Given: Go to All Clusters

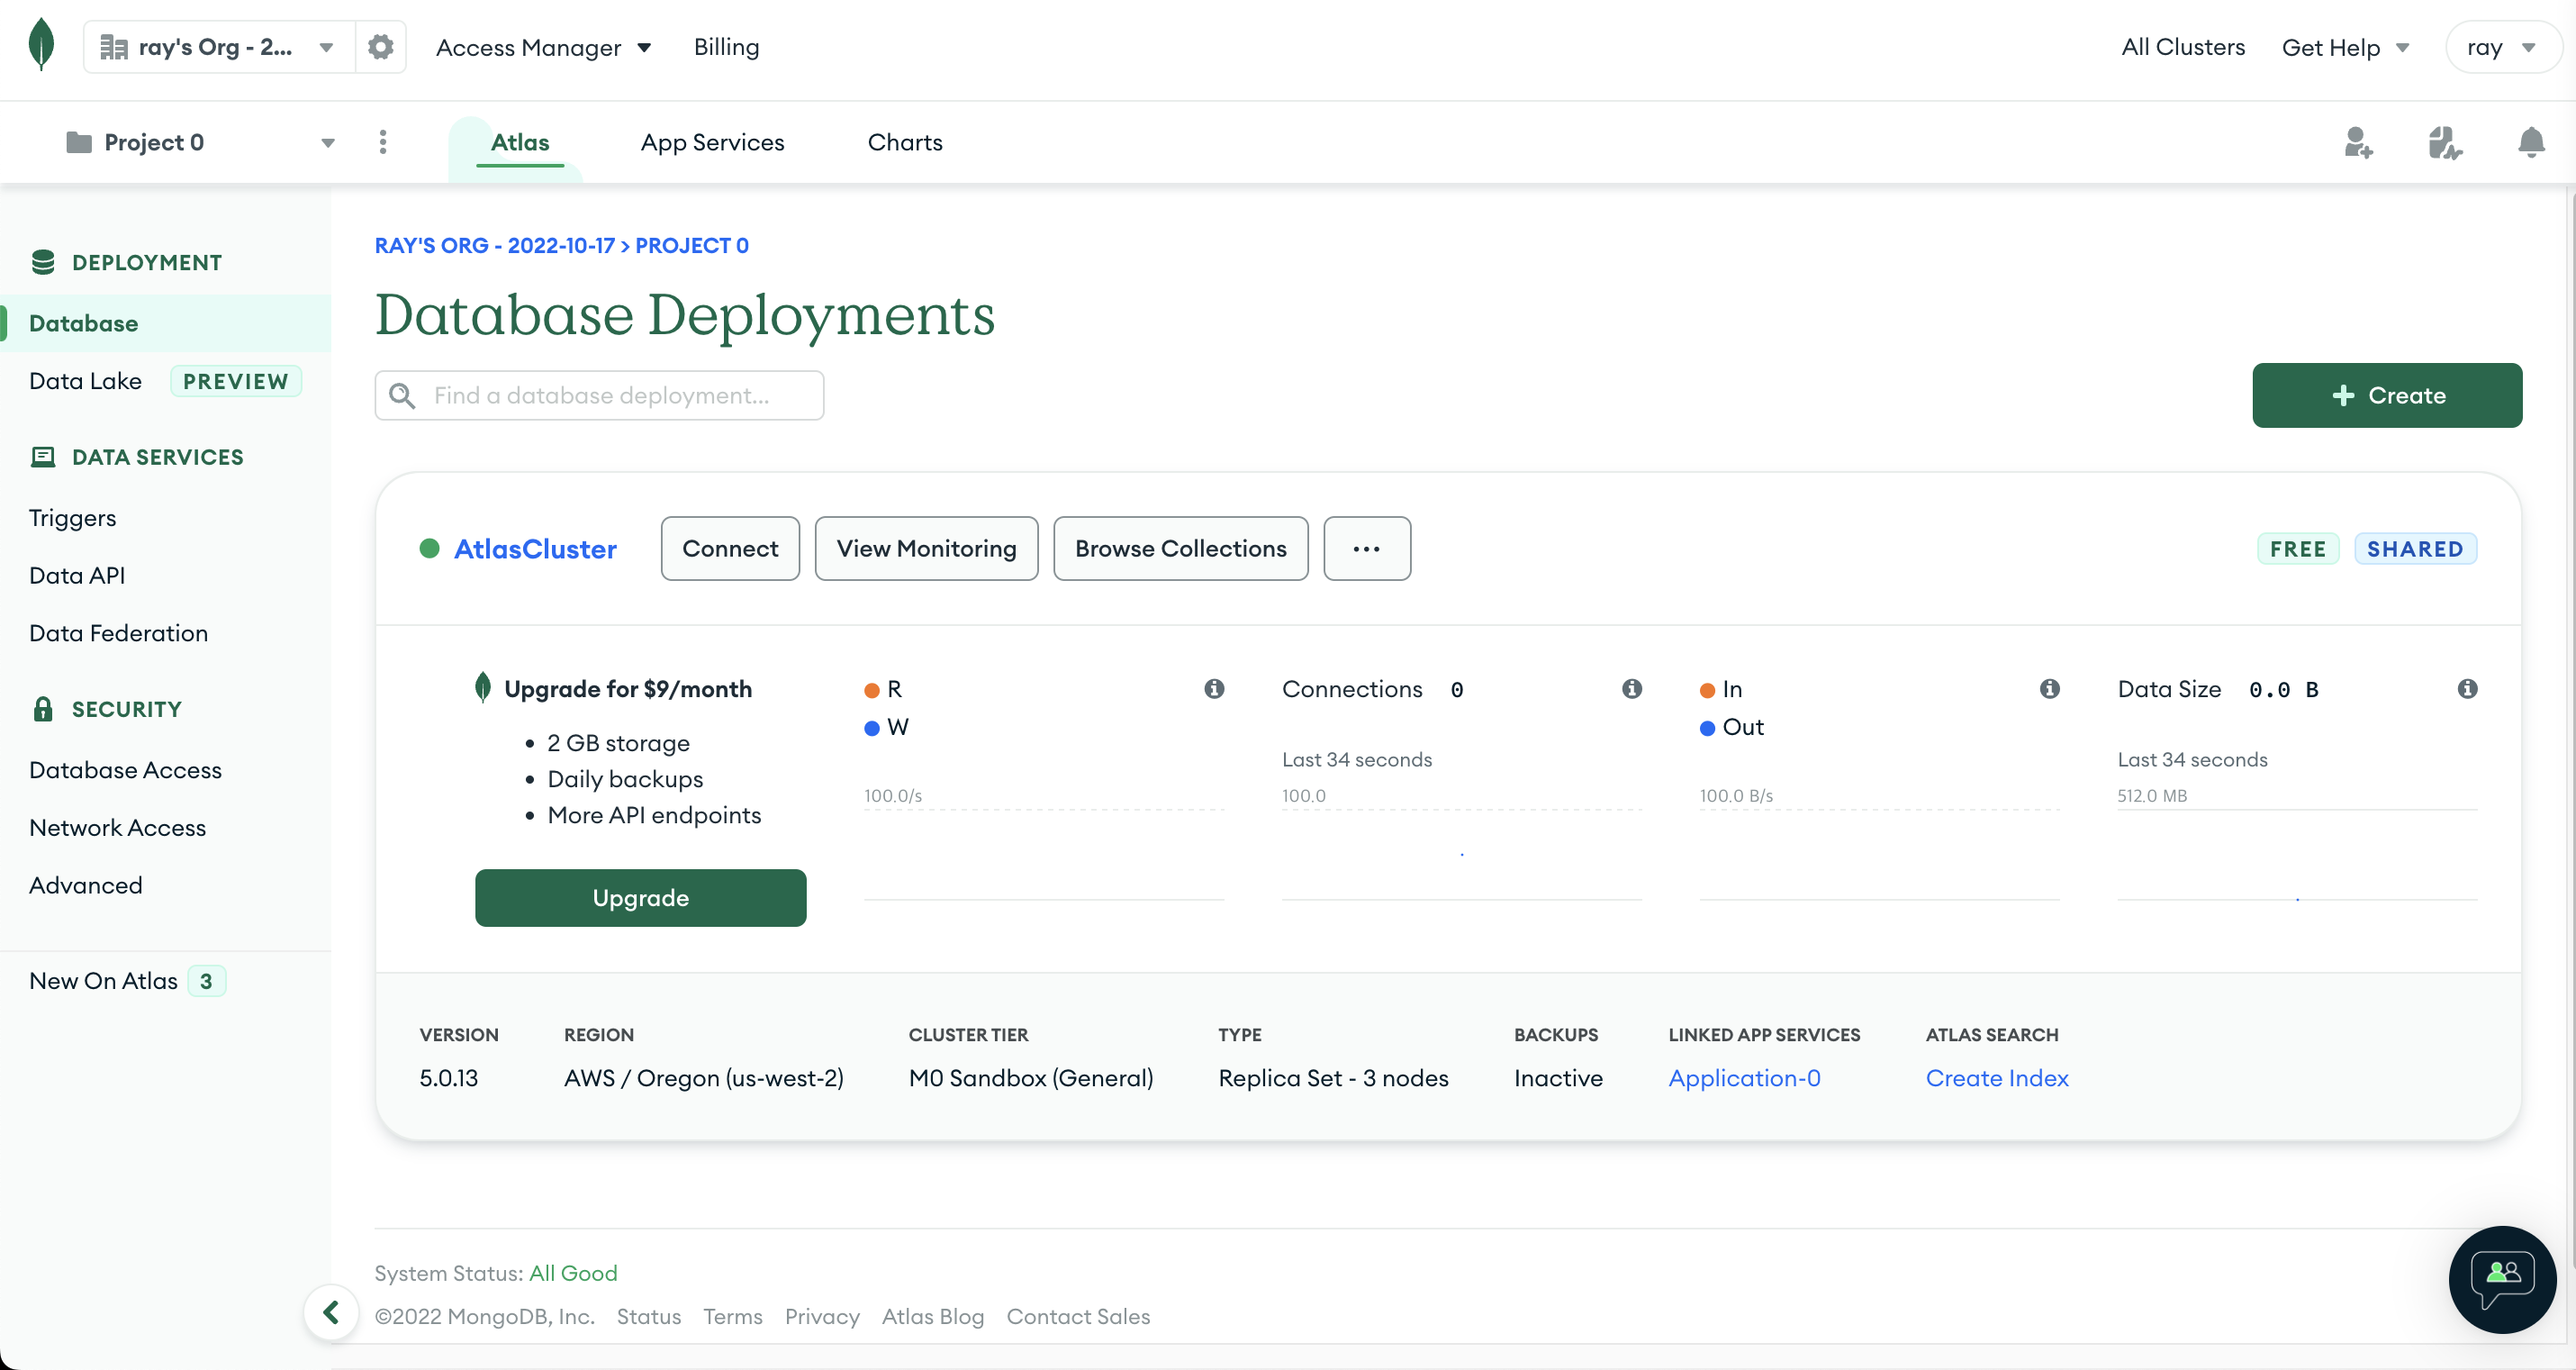Looking at the screenshot, I should tap(2183, 47).
